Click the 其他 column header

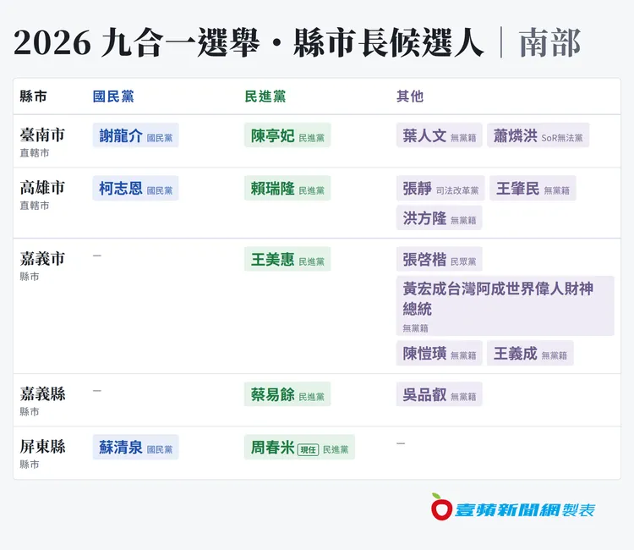[x=410, y=96]
